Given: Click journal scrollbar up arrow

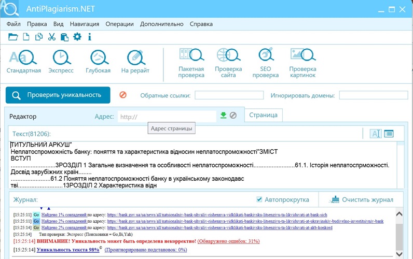Looking at the screenshot, I should (400, 214).
